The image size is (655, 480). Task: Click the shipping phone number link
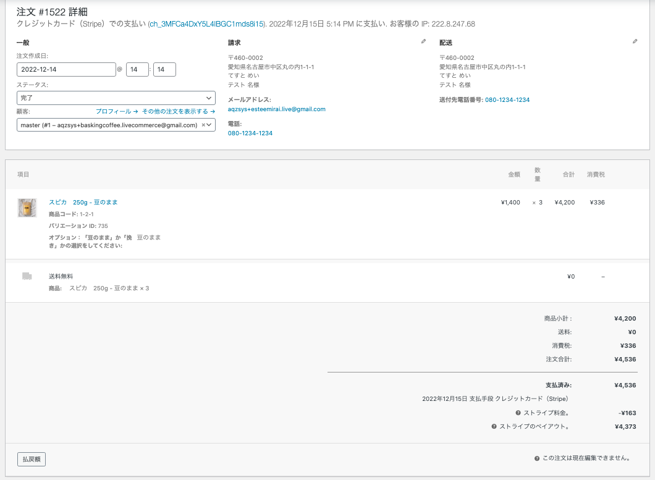point(507,99)
